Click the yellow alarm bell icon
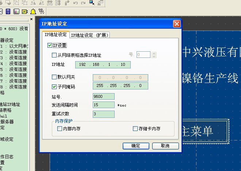Image resolution: width=241 pixels, height=171 pixels. click(33, 12)
